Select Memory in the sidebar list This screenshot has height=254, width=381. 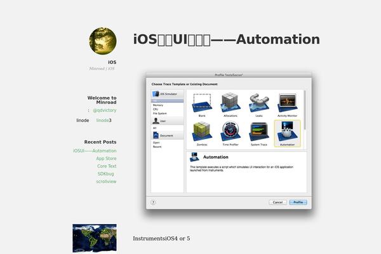(158, 105)
